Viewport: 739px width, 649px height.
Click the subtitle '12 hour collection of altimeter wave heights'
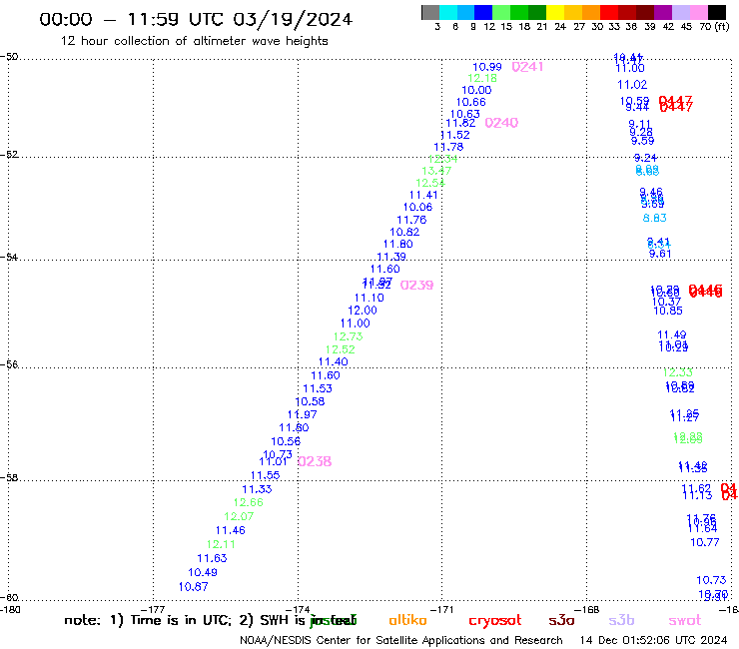194,41
